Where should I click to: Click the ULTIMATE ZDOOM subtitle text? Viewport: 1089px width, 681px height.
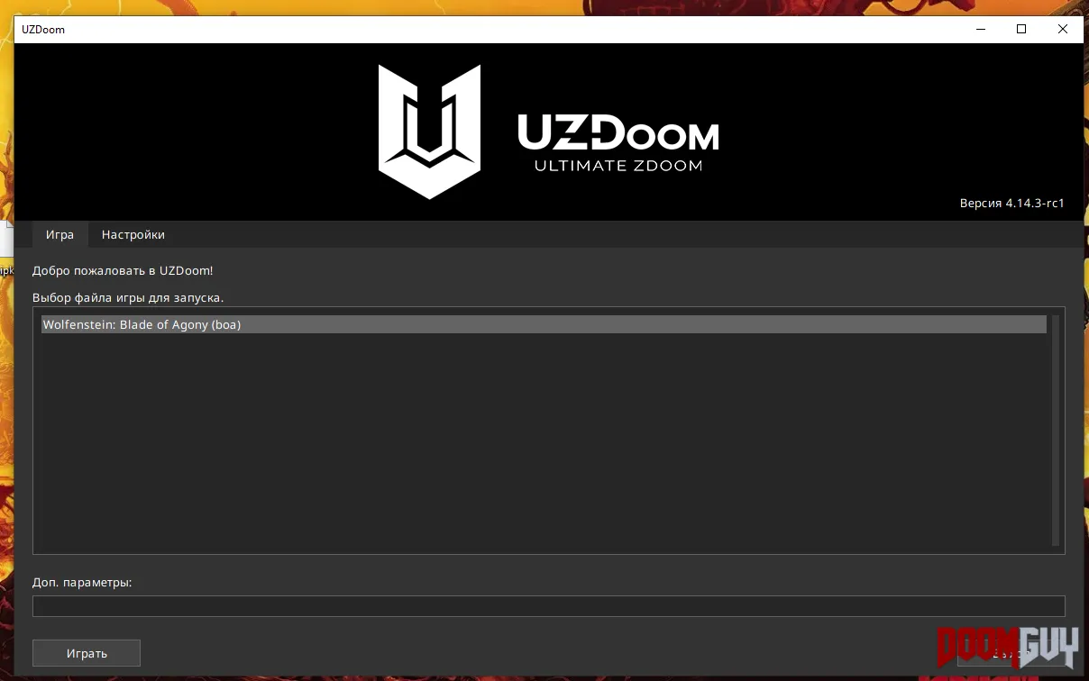click(x=618, y=166)
